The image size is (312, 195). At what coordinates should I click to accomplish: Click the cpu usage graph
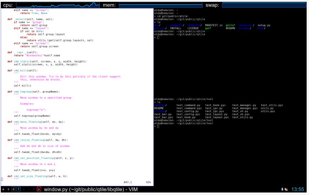point(58,5)
